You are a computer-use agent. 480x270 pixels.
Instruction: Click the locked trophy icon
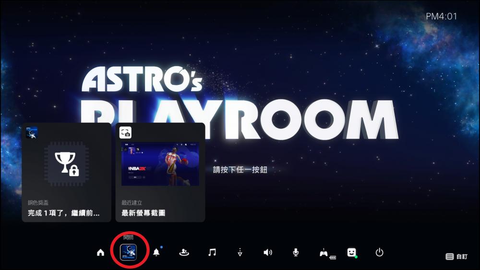(67, 164)
